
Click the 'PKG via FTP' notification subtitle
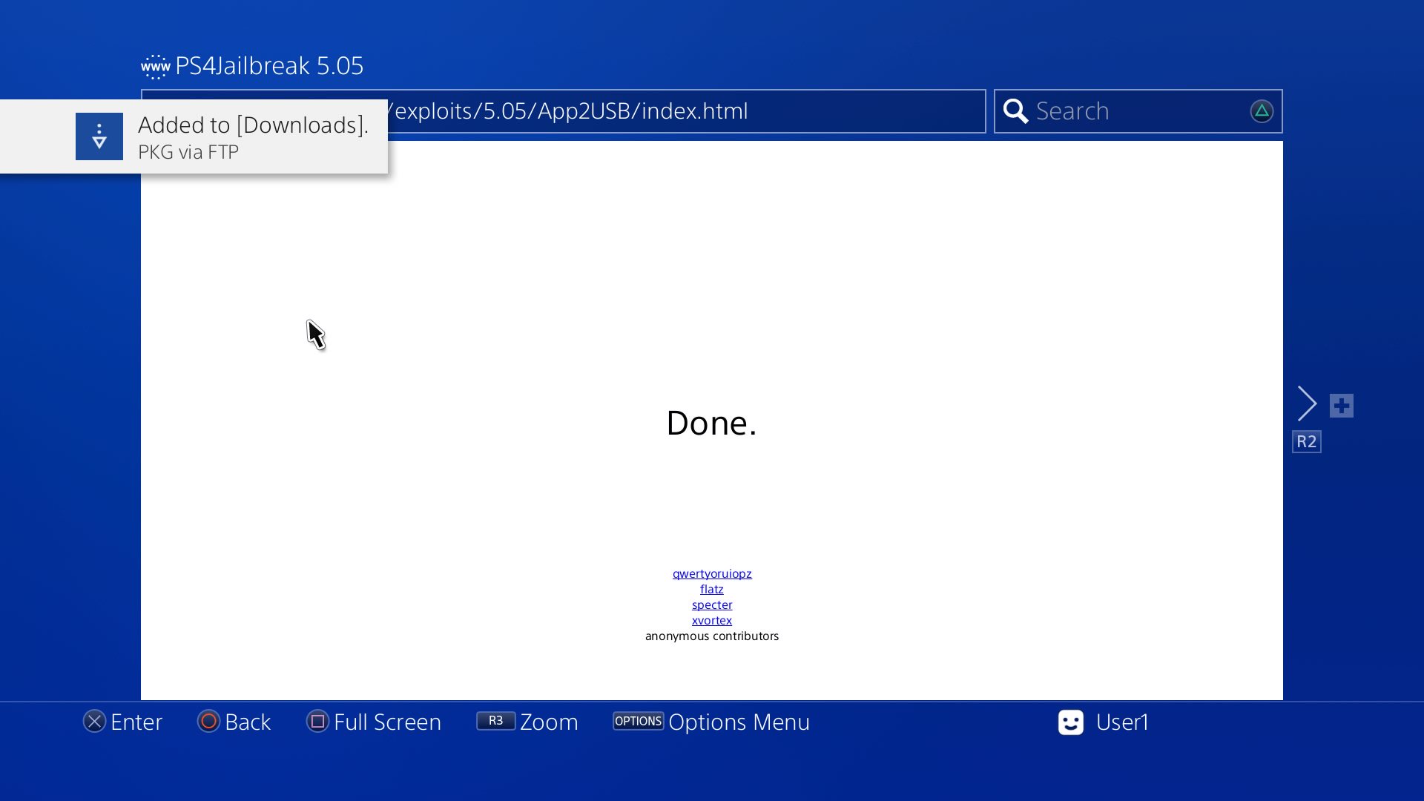(188, 152)
